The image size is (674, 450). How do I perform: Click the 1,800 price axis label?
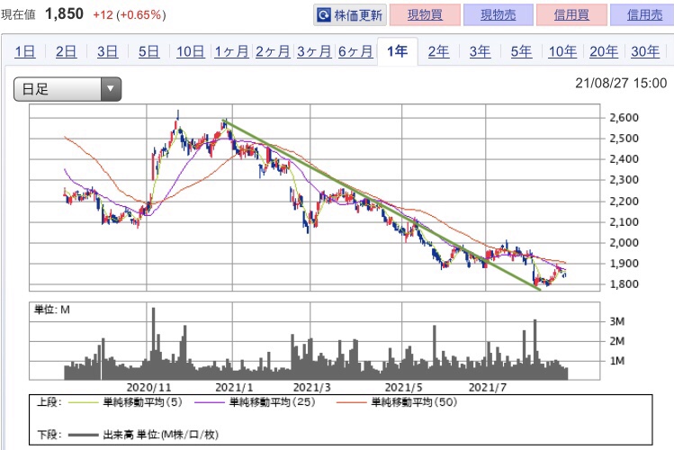[625, 284]
